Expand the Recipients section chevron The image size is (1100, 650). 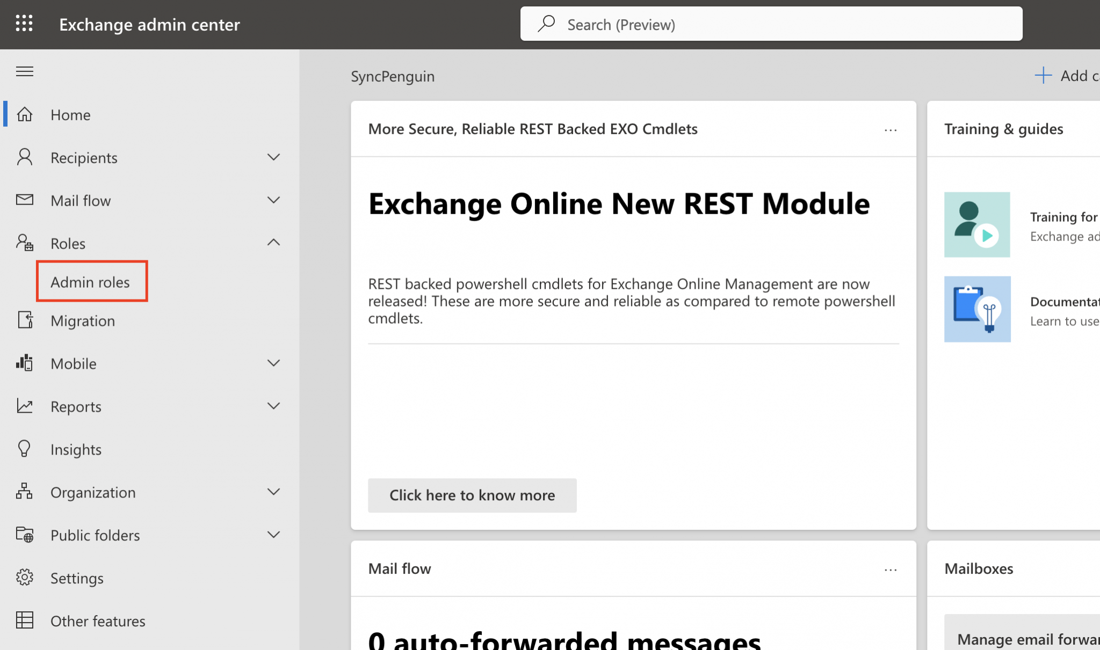click(273, 157)
